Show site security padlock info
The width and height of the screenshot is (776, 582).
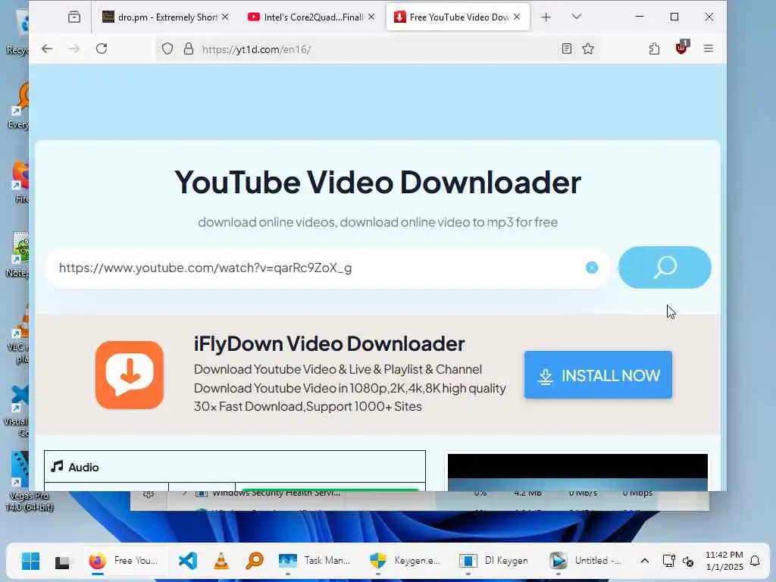point(189,48)
